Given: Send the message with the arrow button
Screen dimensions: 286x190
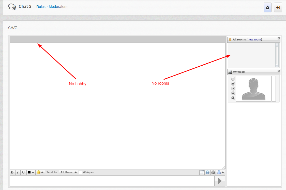Looking at the screenshot, I should [220, 181].
